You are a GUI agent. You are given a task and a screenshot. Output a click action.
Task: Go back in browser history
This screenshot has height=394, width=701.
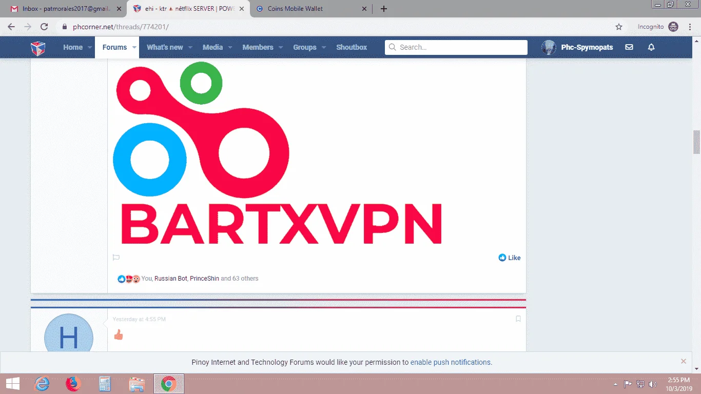tap(11, 27)
